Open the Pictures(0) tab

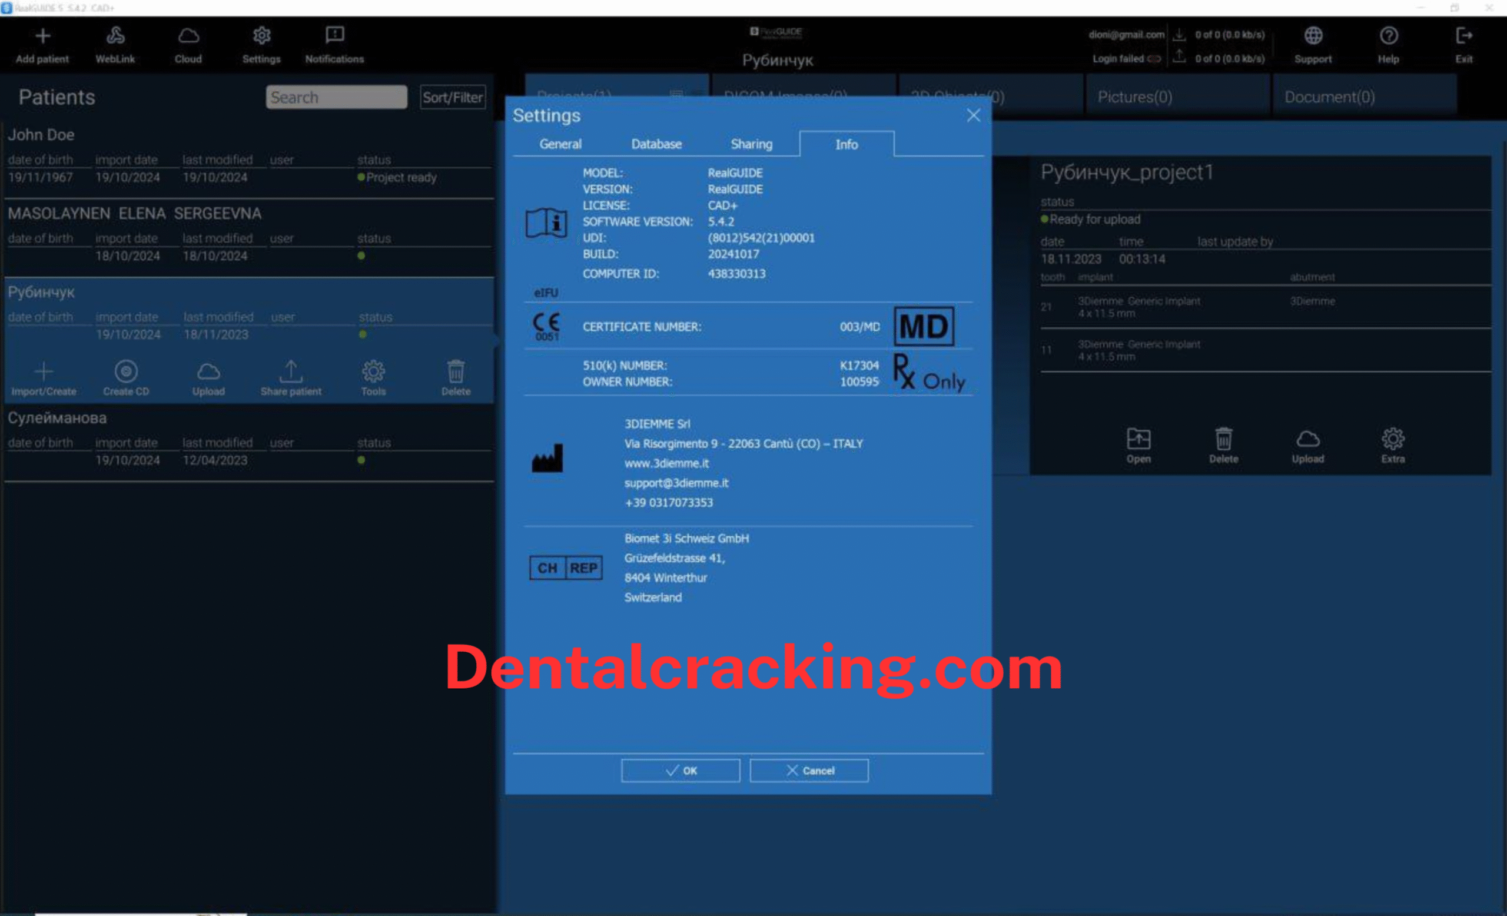pos(1177,97)
